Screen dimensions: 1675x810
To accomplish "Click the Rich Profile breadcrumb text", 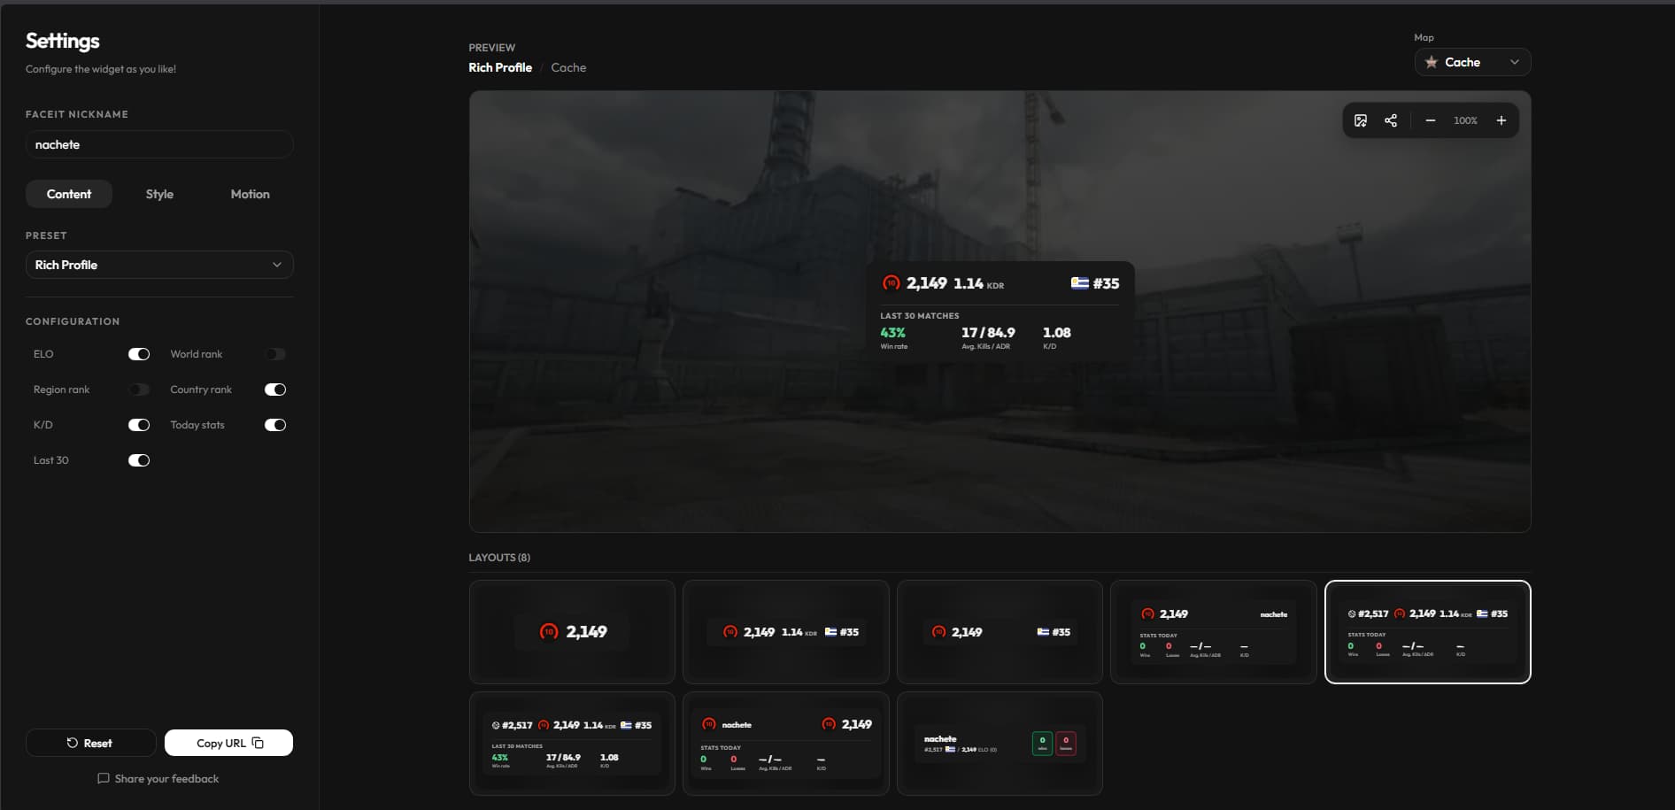I will 500,67.
